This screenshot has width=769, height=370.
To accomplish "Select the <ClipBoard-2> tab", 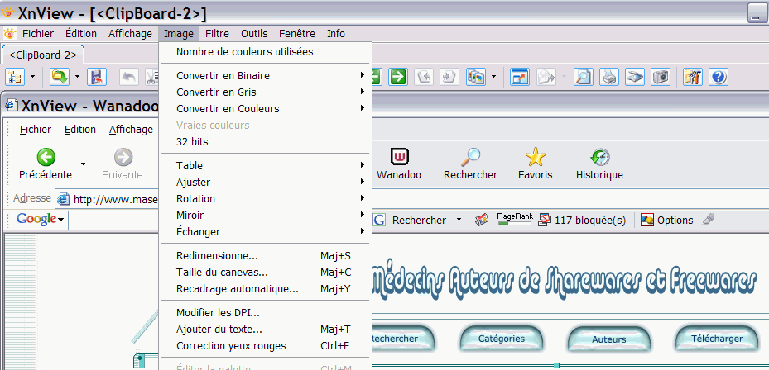I will point(43,55).
